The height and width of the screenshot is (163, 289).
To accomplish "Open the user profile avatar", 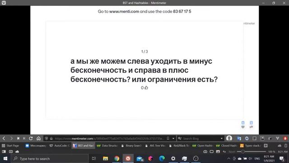I will (x=229, y=138).
